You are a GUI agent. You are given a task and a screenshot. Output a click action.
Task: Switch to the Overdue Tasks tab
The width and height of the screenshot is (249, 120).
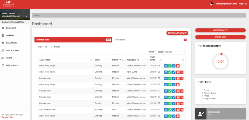(x=73, y=40)
